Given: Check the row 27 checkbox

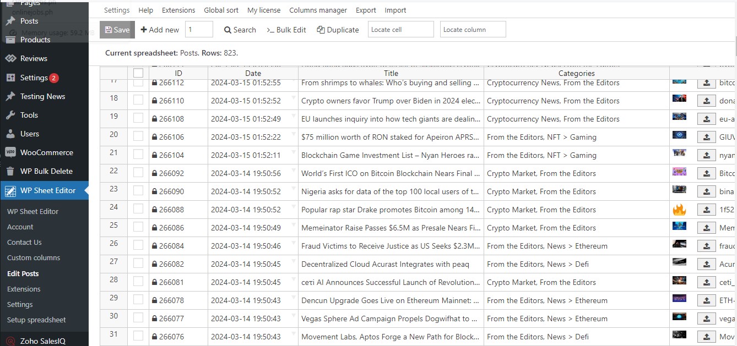Looking at the screenshot, I should 138,263.
